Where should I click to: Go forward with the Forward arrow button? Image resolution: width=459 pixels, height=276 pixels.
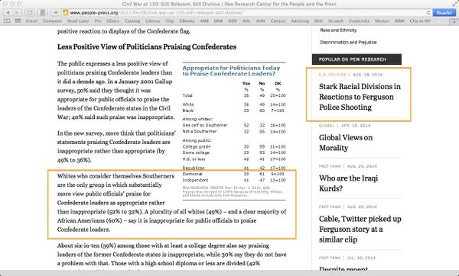[17, 12]
